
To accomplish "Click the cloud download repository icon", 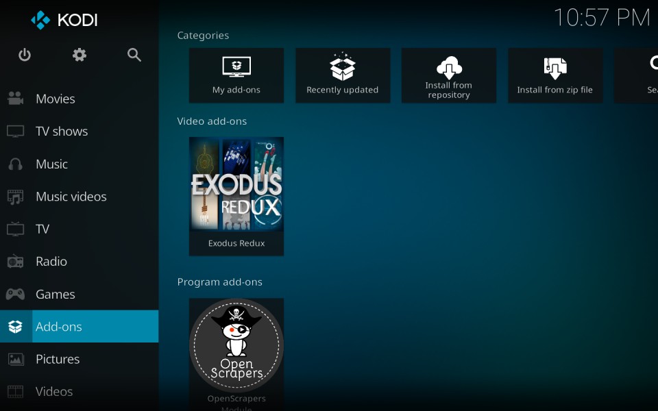I will coord(449,67).
